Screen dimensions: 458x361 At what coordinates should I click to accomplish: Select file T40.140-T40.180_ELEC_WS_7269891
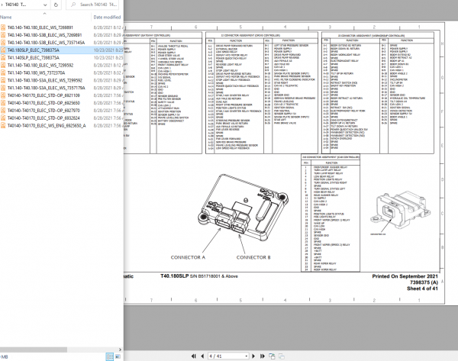click(40, 27)
